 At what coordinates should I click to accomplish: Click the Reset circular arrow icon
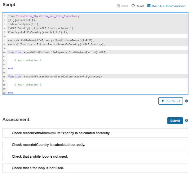[x=133, y=6]
